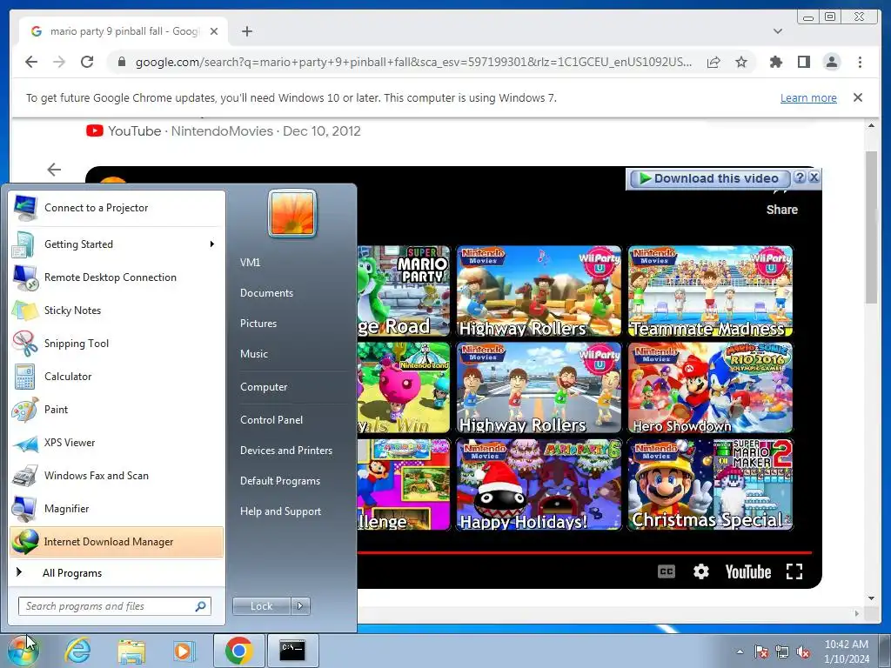The height and width of the screenshot is (668, 891).
Task: Dismiss the Chrome update infobar
Action: 857,97
